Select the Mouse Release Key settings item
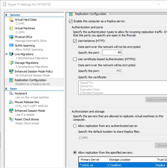Screen dimensions: 167x168 pyautogui.click(x=27, y=102)
